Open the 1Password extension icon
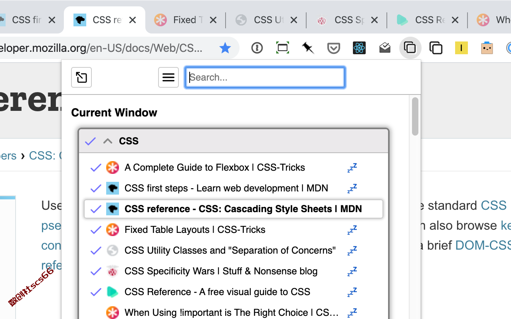Viewport: 511px width, 319px height. click(257, 48)
